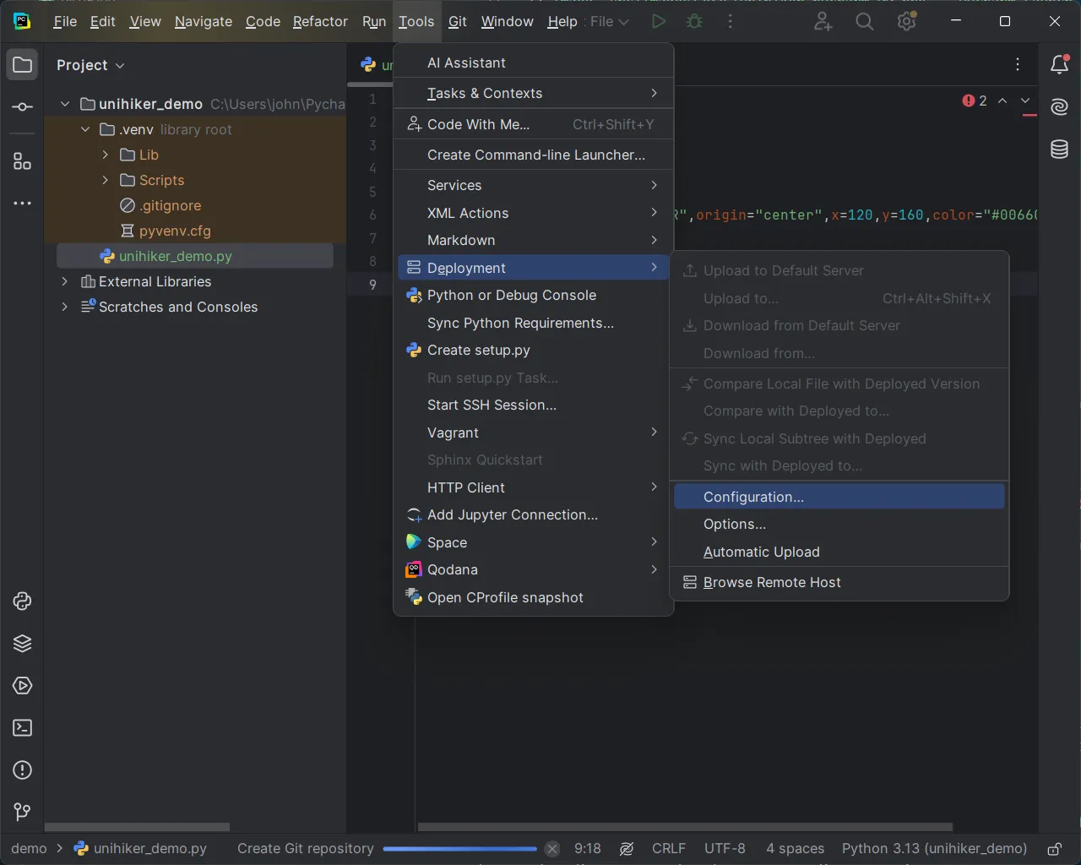Image resolution: width=1081 pixels, height=865 pixels.
Task: Open the AI Assistant spiral icon
Action: 1059,107
